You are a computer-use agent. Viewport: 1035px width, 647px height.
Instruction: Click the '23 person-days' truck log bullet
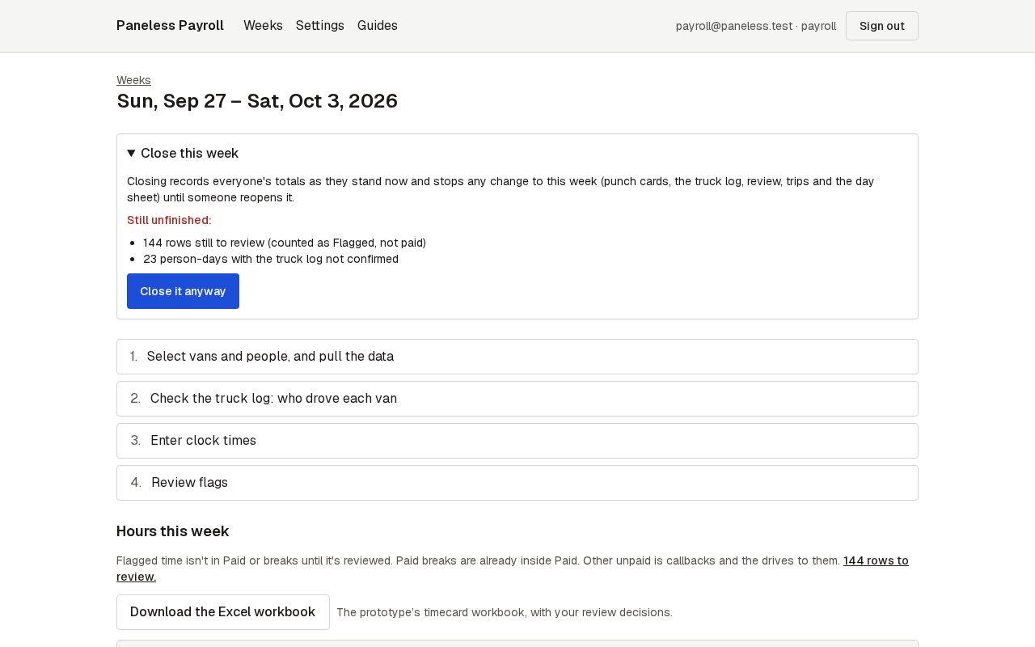271,259
